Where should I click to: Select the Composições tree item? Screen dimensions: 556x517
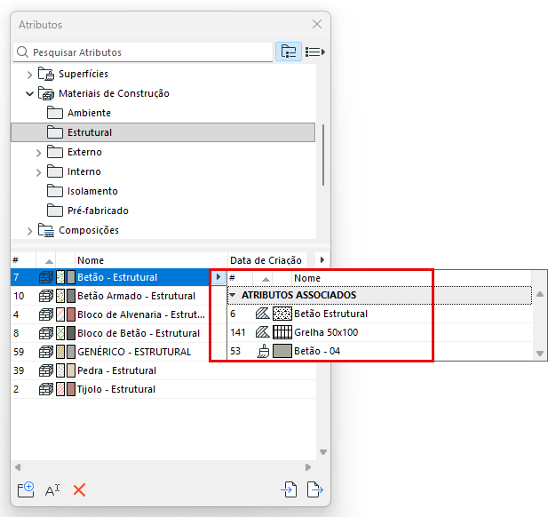(x=89, y=230)
